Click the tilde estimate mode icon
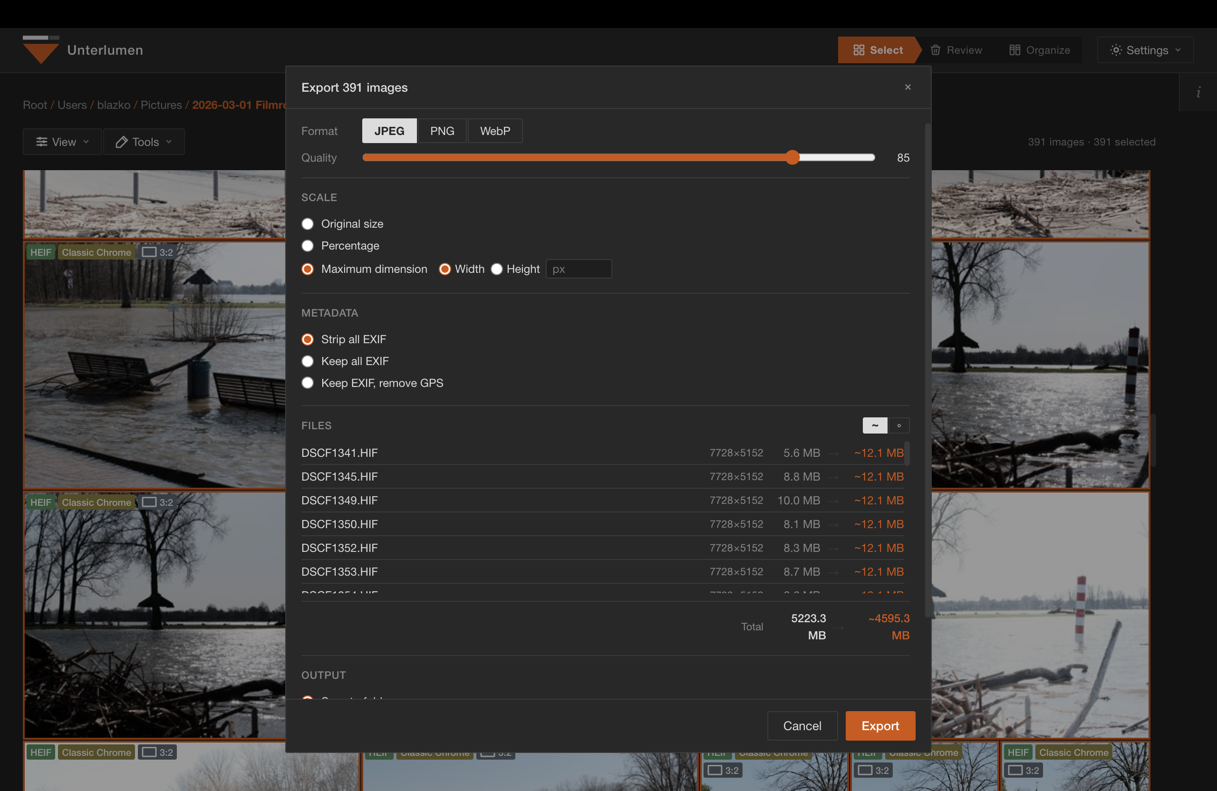1217x791 pixels. point(874,425)
